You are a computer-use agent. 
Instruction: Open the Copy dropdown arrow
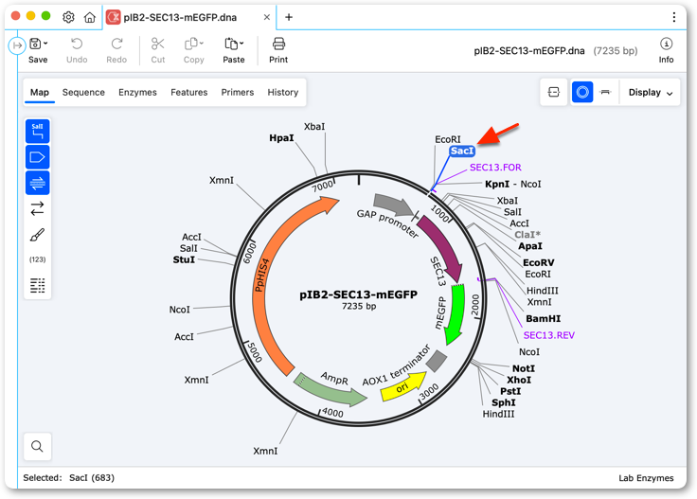[x=202, y=44]
